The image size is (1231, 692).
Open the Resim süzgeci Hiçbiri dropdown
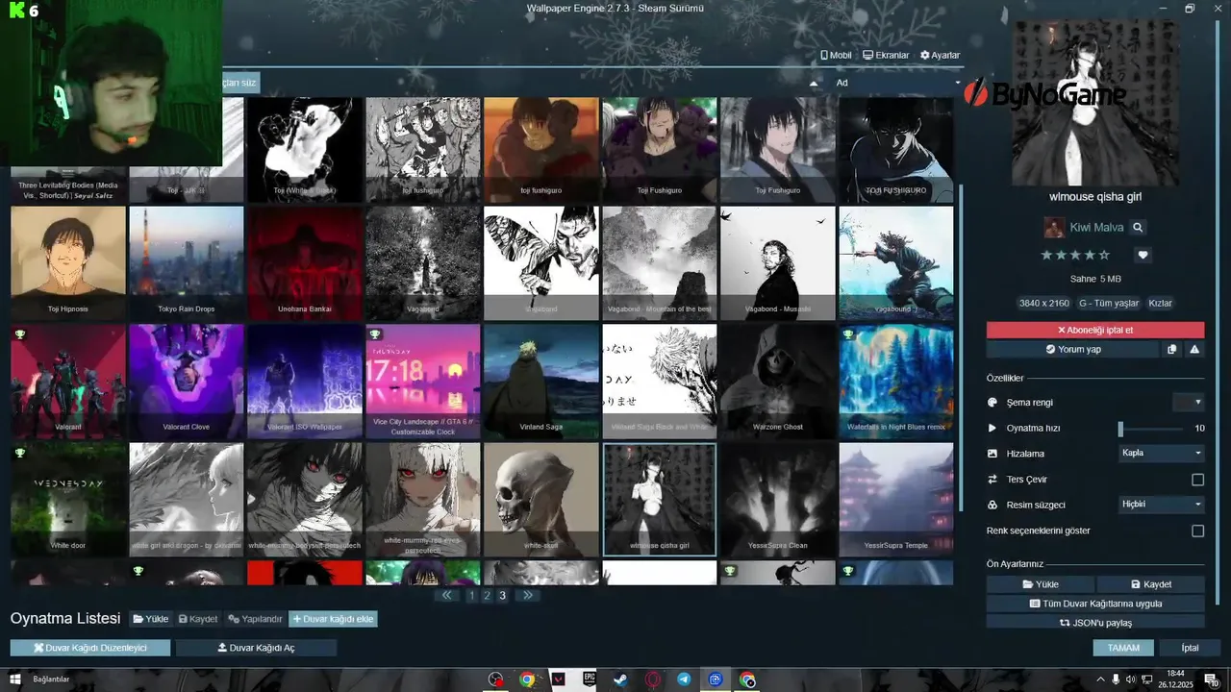1162,504
